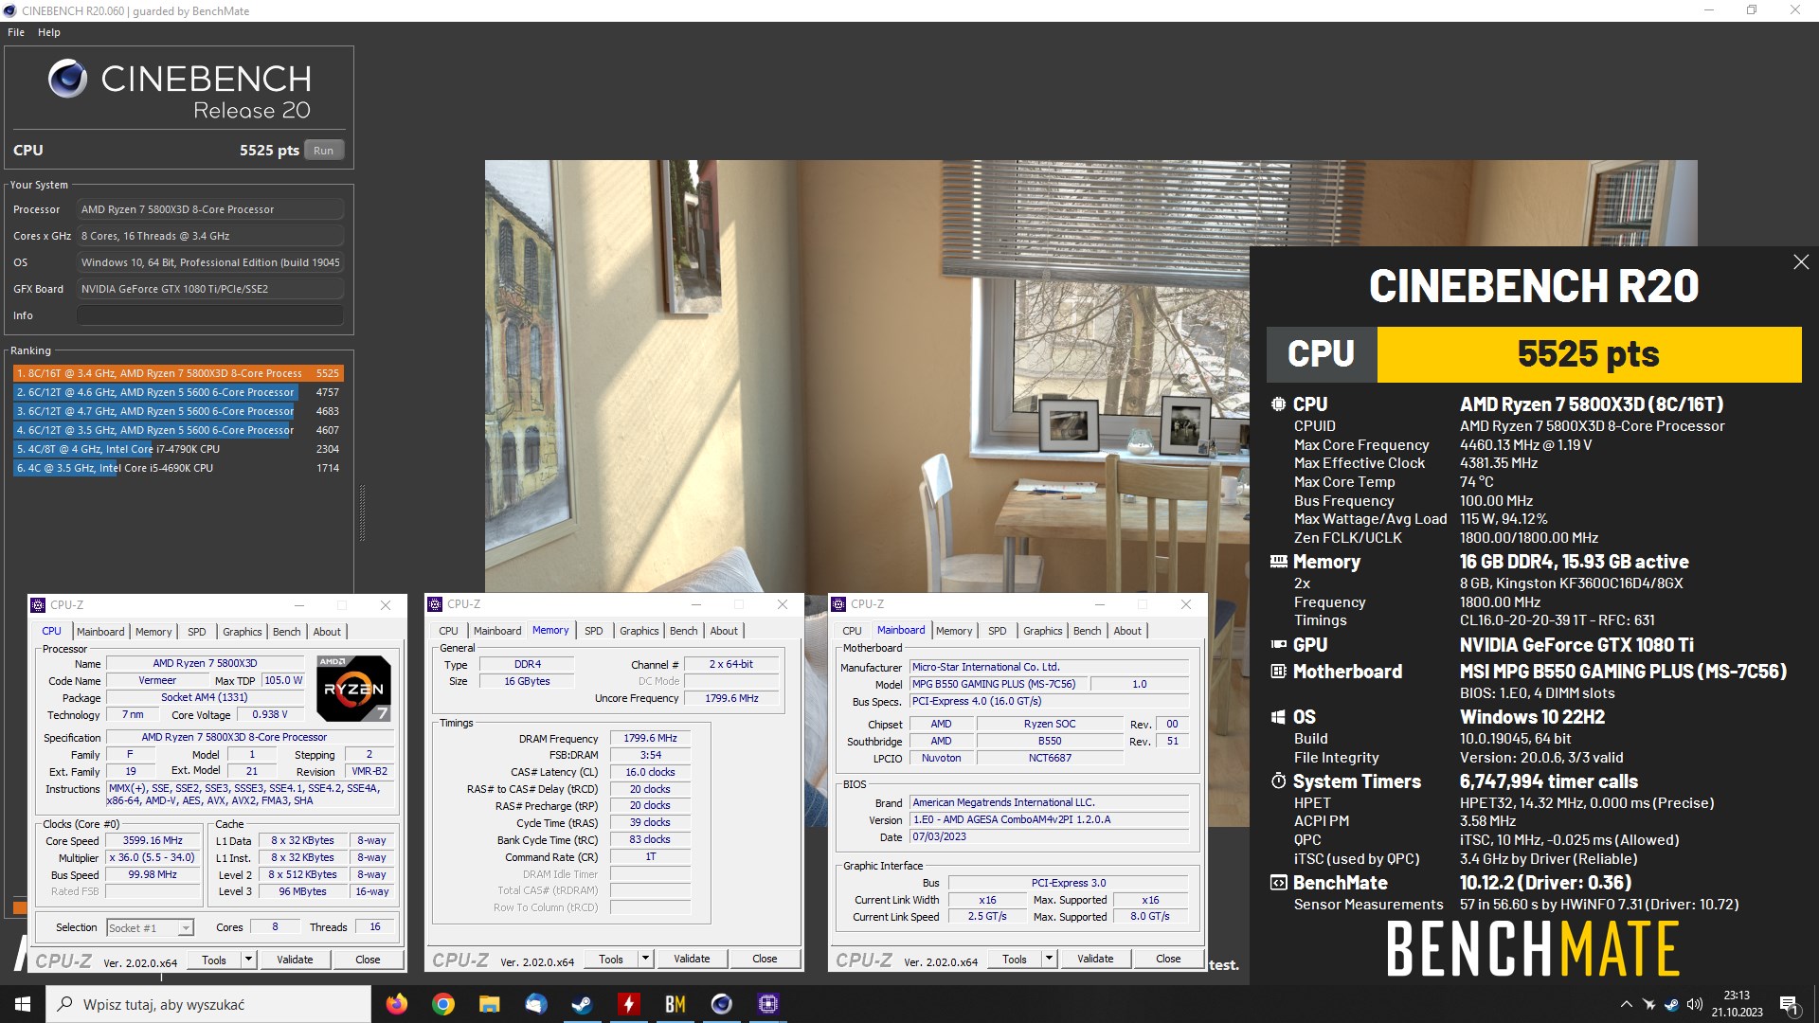Click the Processor field AMD Ryzen 7 5800X3D
The width and height of the screenshot is (1819, 1023).
(210, 209)
